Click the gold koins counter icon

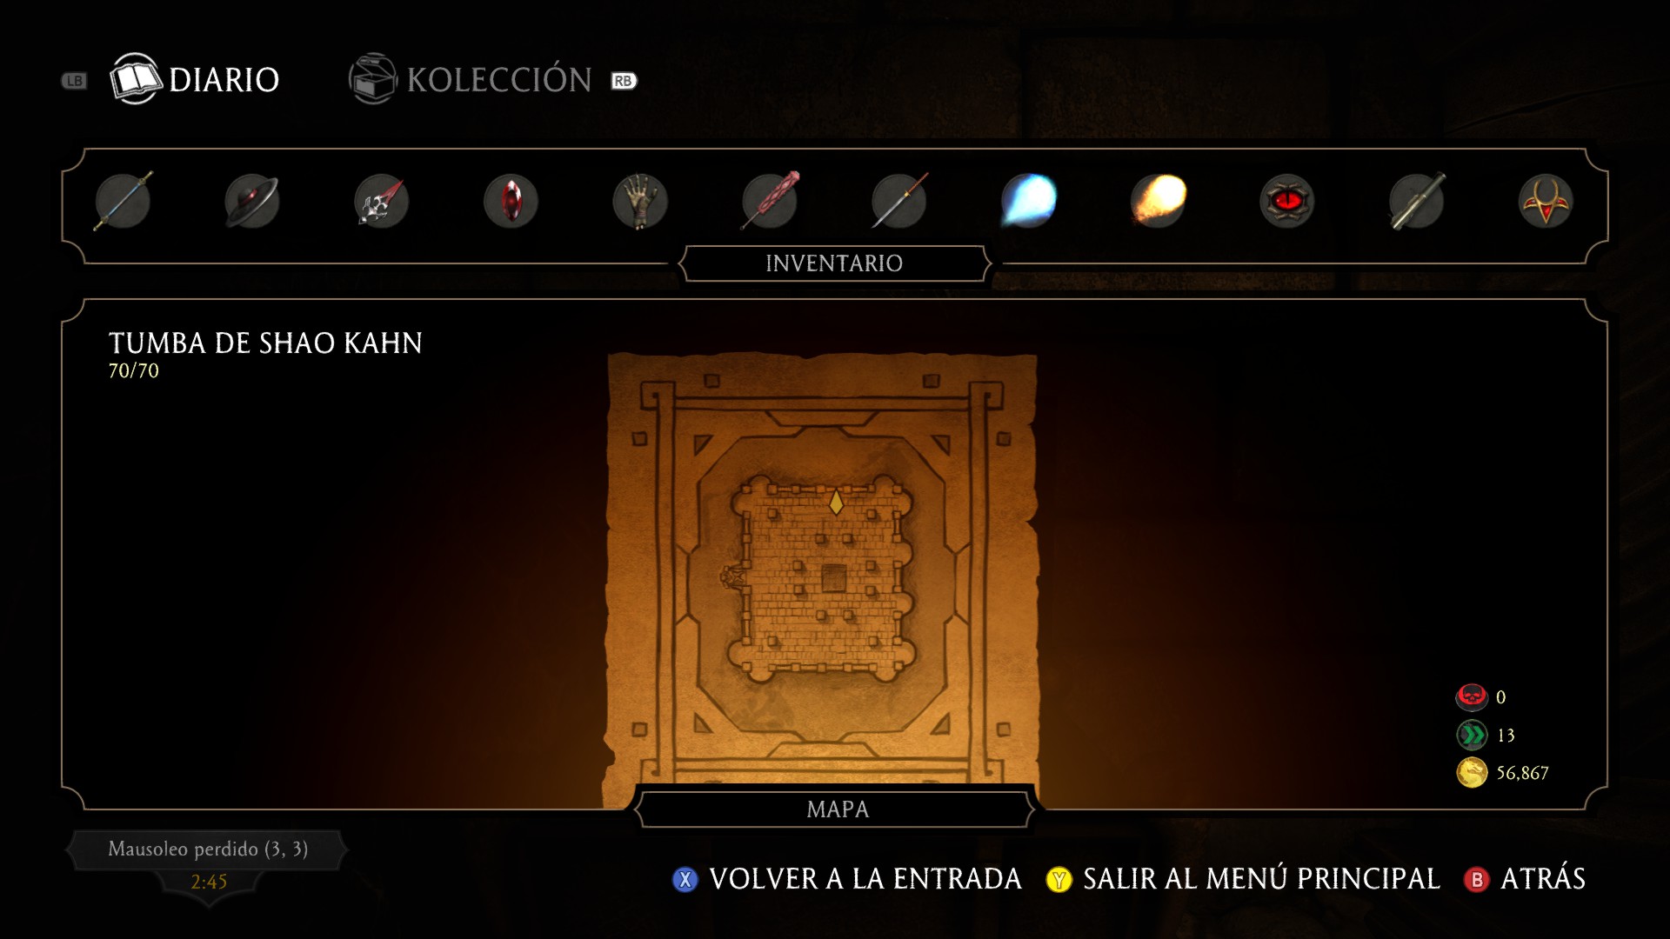tap(1472, 772)
